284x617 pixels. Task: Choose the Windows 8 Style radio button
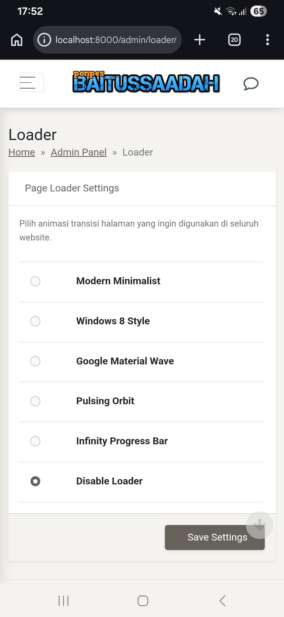click(x=35, y=321)
